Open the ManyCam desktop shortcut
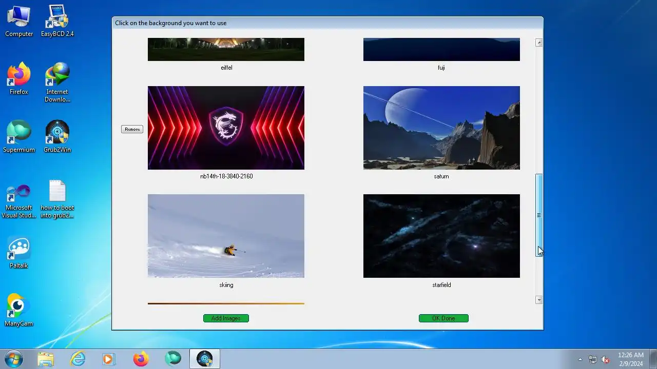The image size is (657, 369). (19, 311)
